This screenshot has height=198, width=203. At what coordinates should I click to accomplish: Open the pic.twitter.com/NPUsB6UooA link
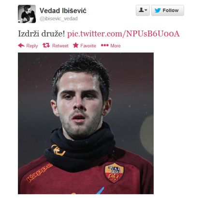tap(123, 34)
